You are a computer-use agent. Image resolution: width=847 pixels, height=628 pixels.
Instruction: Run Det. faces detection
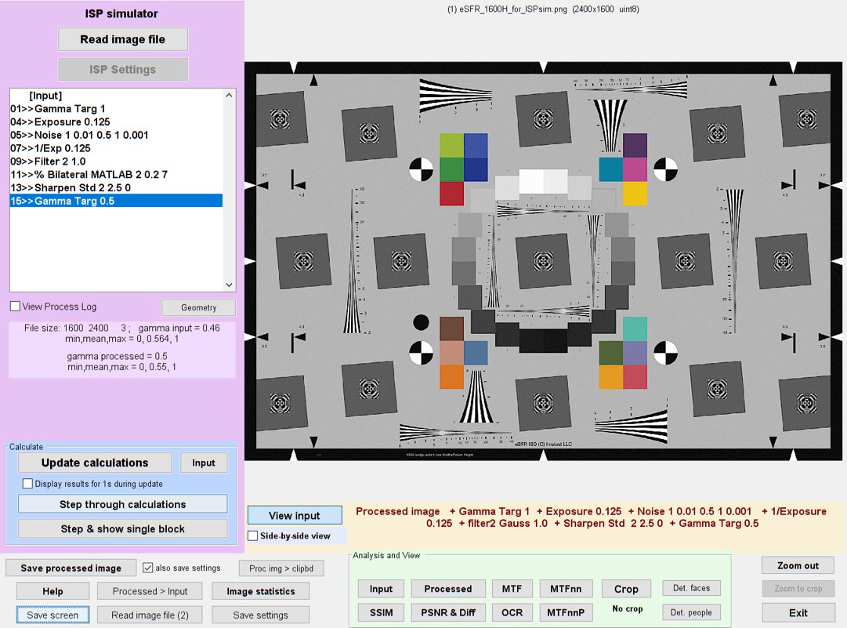[x=691, y=588]
